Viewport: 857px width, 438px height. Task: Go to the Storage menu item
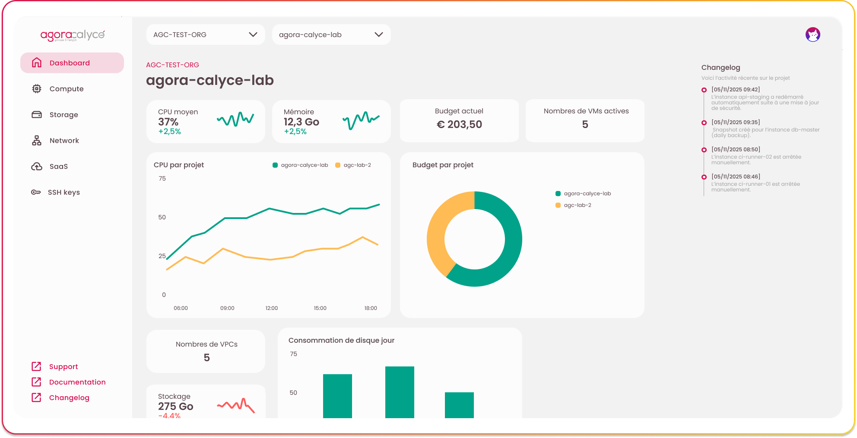tap(64, 115)
